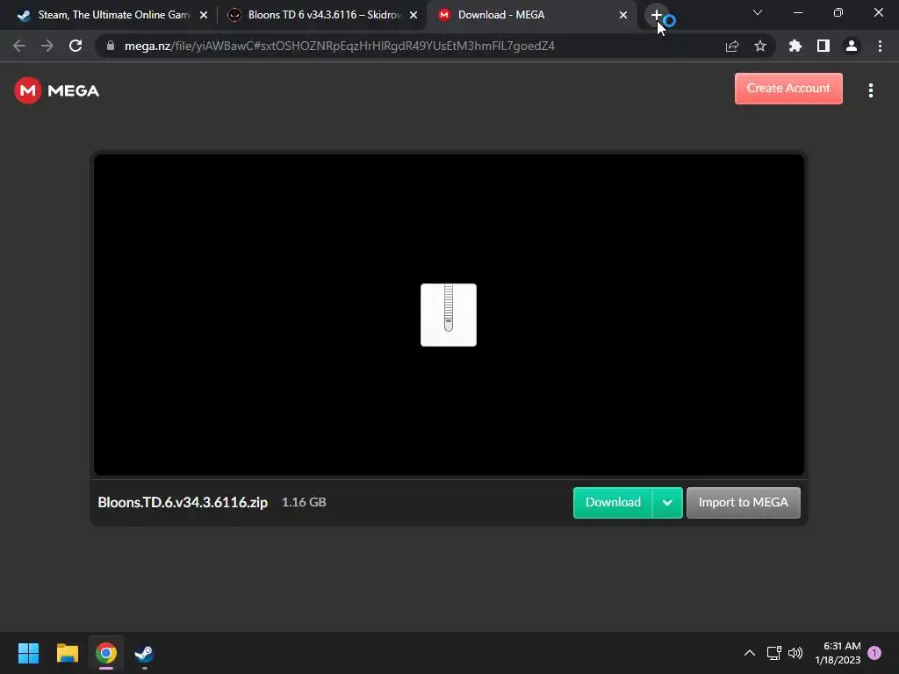Open Chrome three-dot menu

tap(880, 46)
